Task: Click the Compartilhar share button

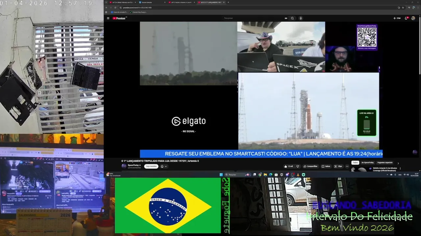Action: pyautogui.click(x=310, y=166)
